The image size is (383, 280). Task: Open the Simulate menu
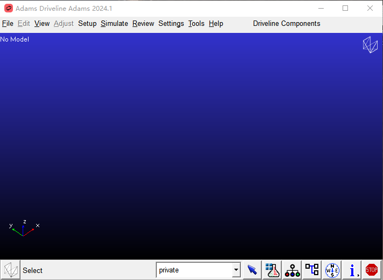(114, 24)
